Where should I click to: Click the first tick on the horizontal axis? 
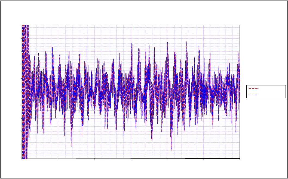(x=22, y=159)
